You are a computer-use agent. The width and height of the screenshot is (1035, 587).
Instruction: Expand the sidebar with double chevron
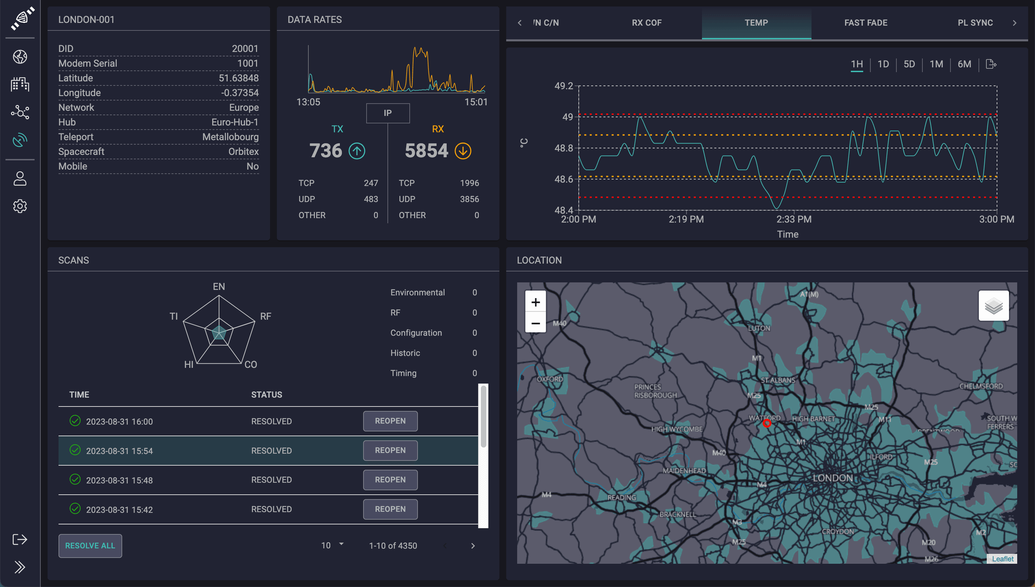[20, 567]
